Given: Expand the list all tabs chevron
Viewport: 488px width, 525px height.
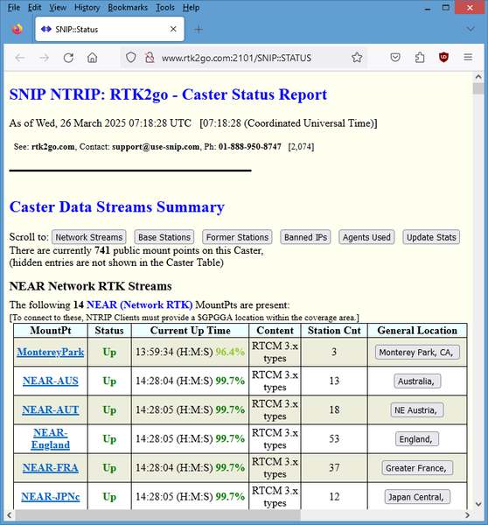Looking at the screenshot, I should [x=471, y=29].
